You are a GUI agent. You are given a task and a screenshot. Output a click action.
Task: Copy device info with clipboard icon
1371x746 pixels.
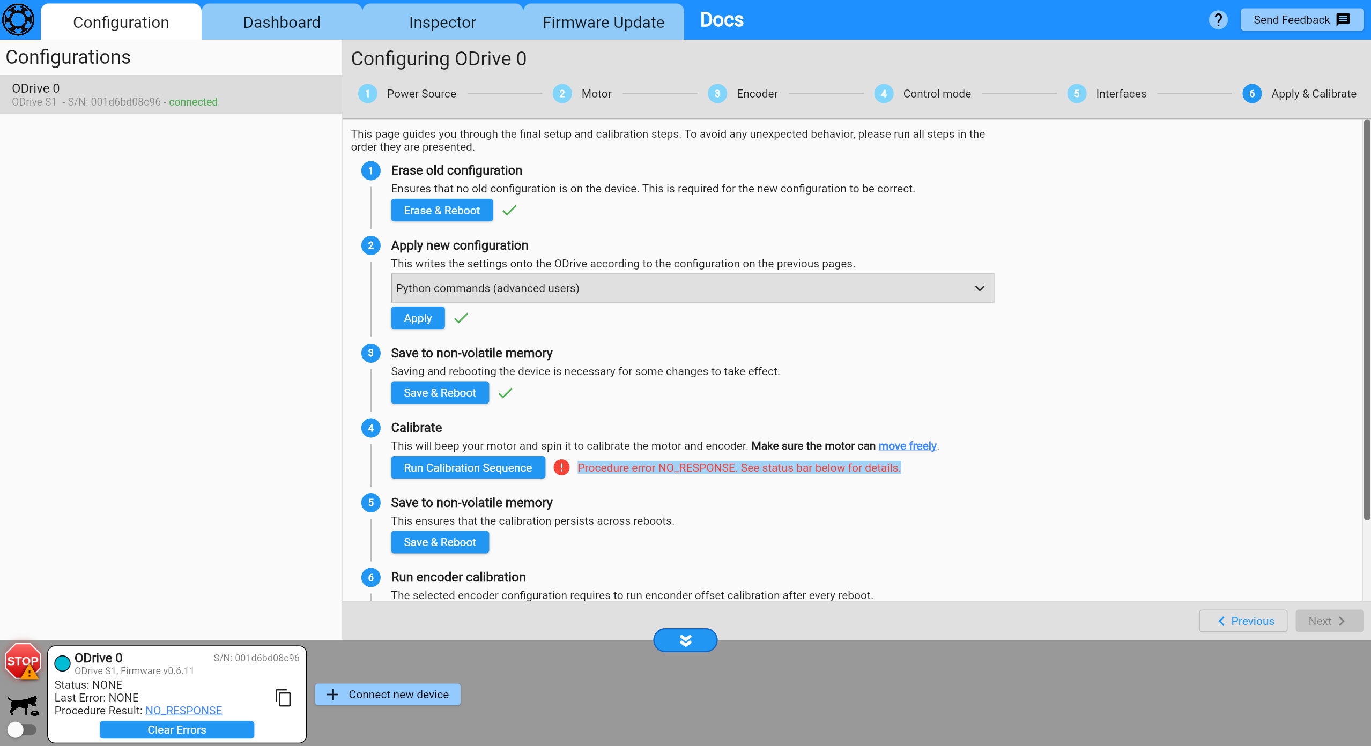coord(283,697)
